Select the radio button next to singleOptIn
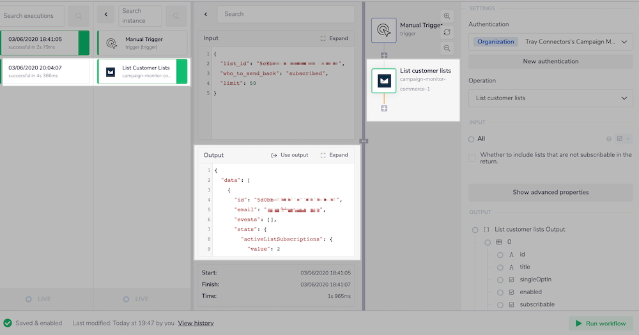The image size is (639, 335). click(x=500, y=279)
